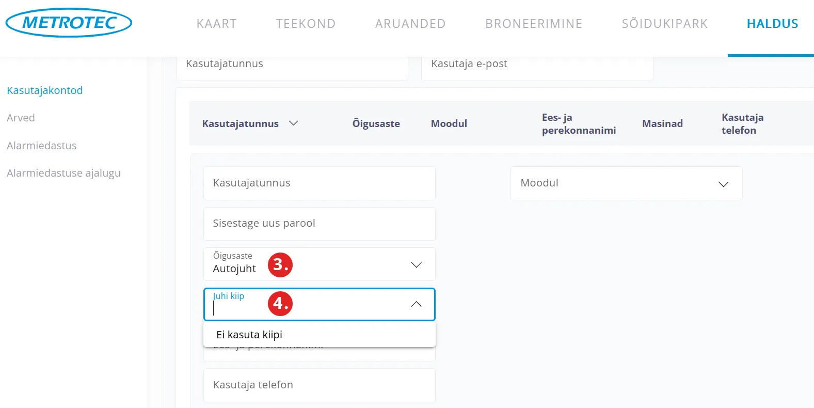The height and width of the screenshot is (408, 814).
Task: Click the Kasutaja telefon input field
Action: click(x=319, y=385)
